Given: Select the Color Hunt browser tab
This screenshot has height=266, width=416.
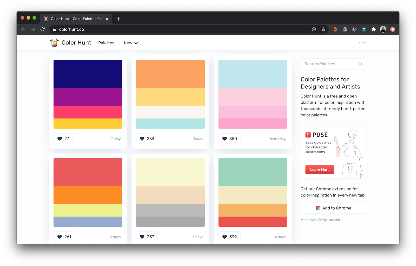Looking at the screenshot, I should pyautogui.click(x=76, y=19).
